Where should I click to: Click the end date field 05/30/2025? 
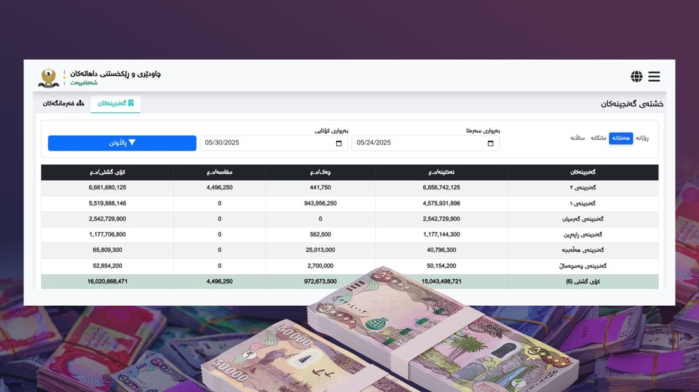(x=267, y=143)
